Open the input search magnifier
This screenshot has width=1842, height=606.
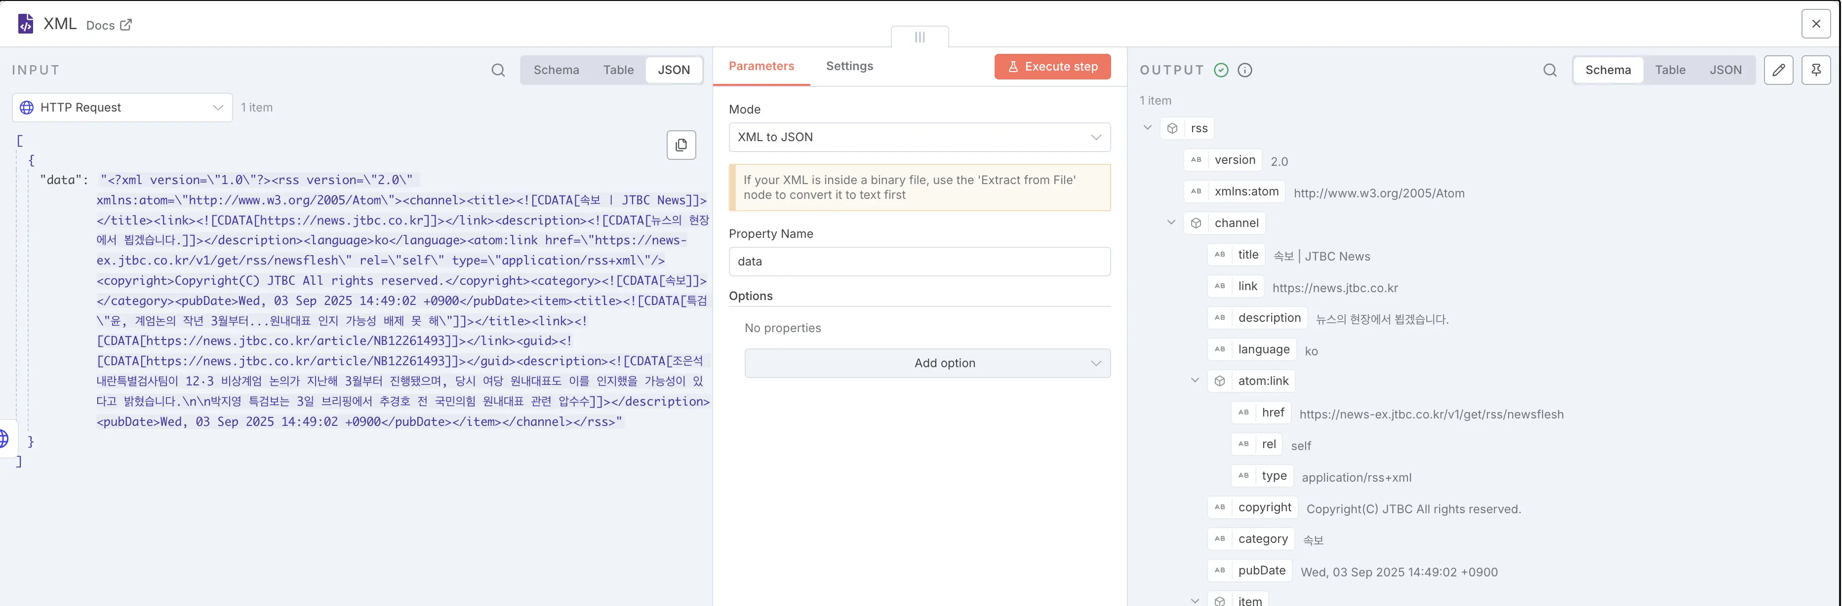(x=498, y=70)
